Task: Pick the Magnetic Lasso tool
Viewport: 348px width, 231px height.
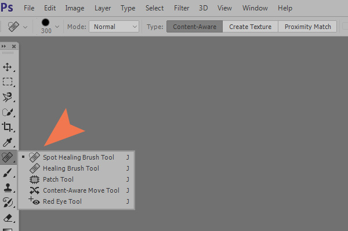Action: point(8,97)
